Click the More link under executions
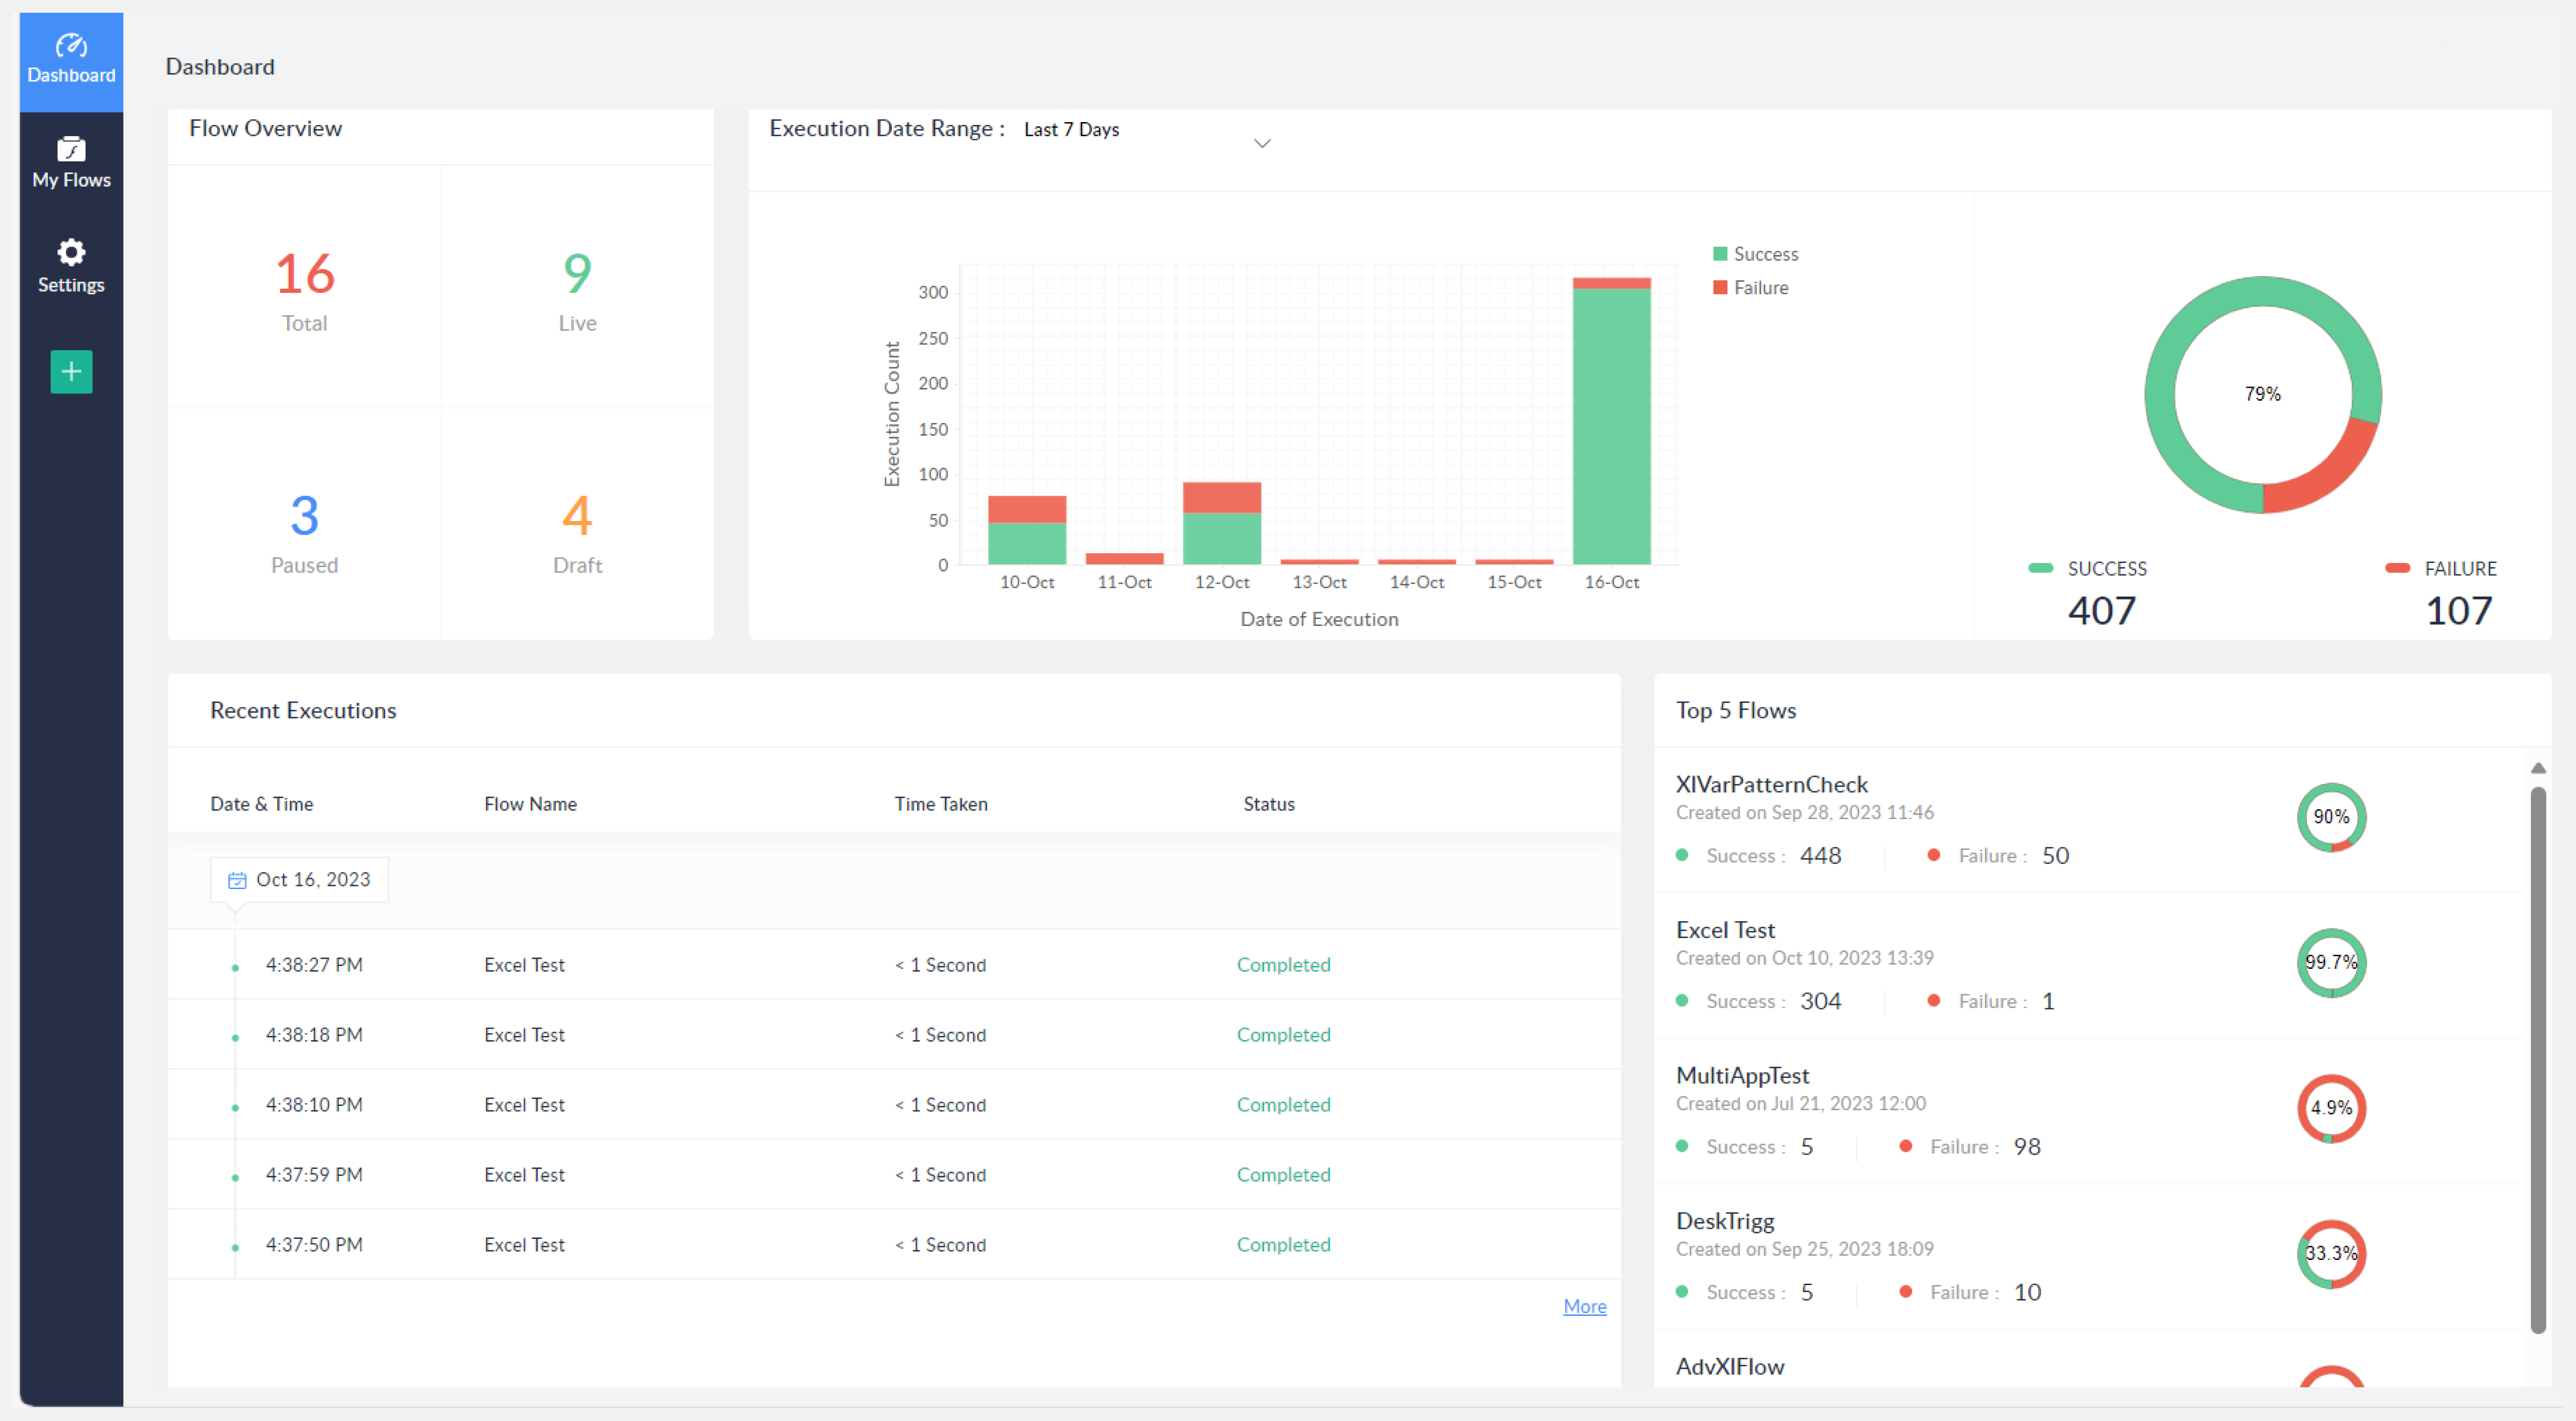This screenshot has height=1421, width=2576. point(1584,1306)
